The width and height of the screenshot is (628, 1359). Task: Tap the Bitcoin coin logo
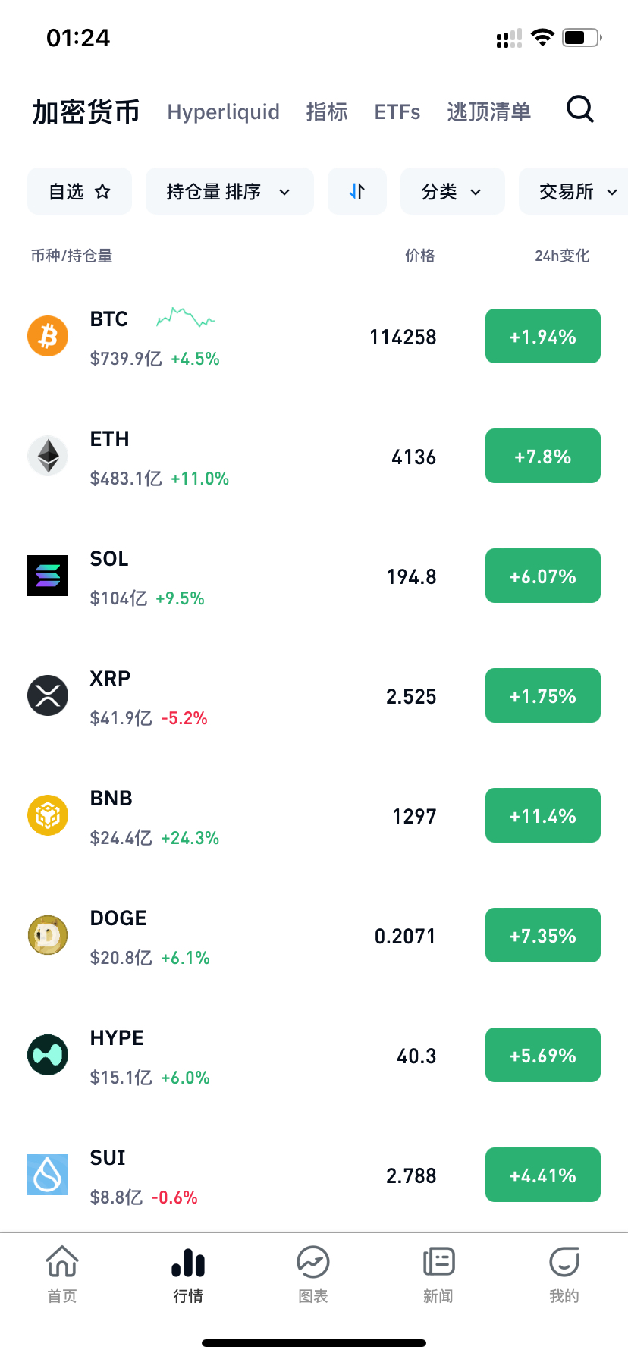pos(48,336)
